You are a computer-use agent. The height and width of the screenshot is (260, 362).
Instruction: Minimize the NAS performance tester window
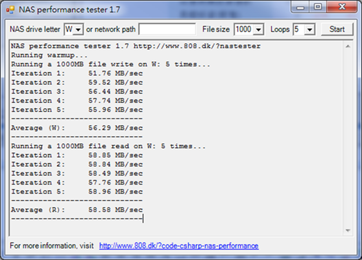[300, 7]
